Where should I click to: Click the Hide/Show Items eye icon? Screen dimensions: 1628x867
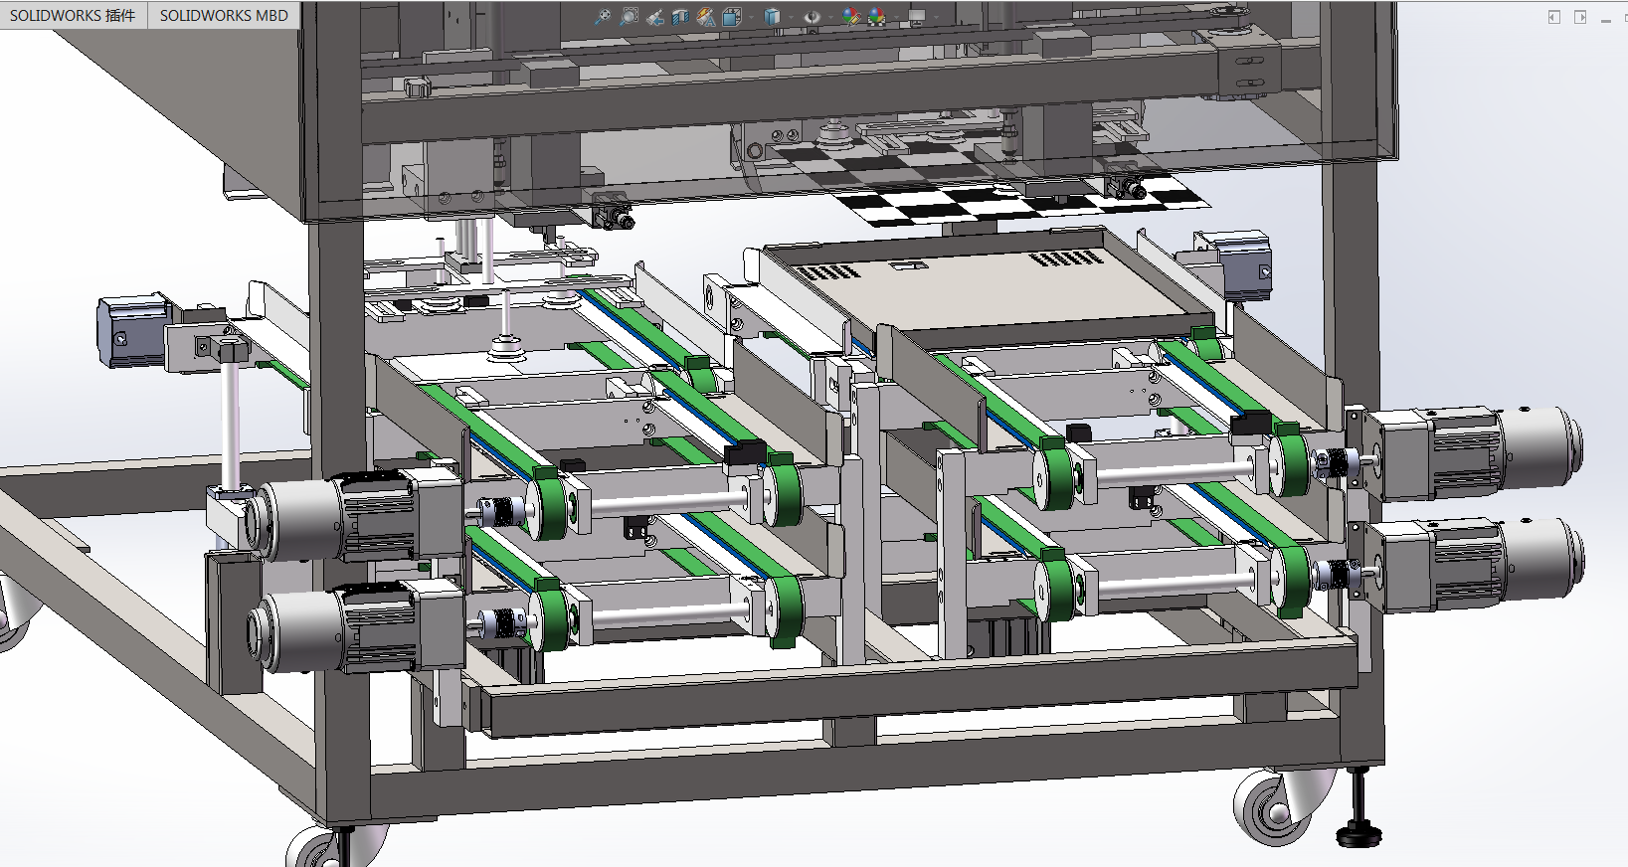[x=813, y=17]
